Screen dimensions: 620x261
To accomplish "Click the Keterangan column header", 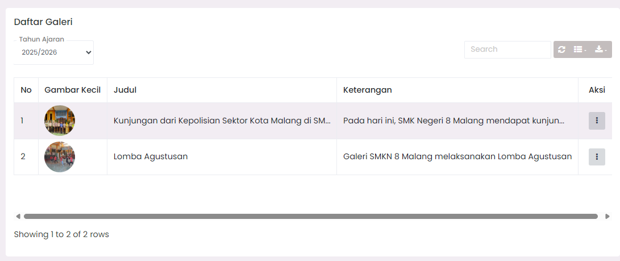I will [367, 90].
